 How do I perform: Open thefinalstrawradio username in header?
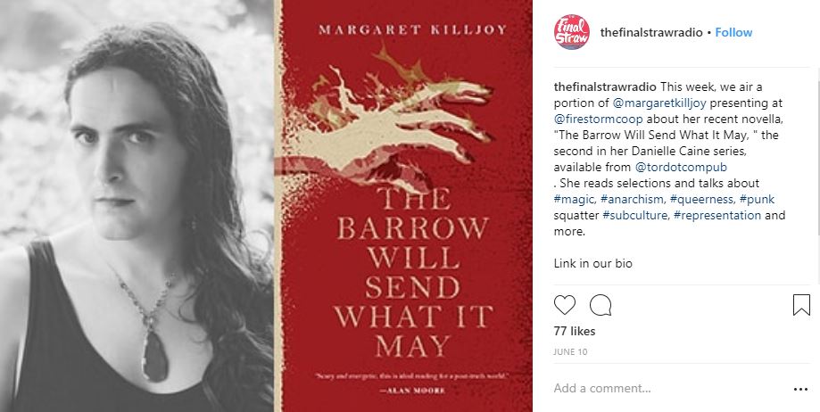pos(651,32)
